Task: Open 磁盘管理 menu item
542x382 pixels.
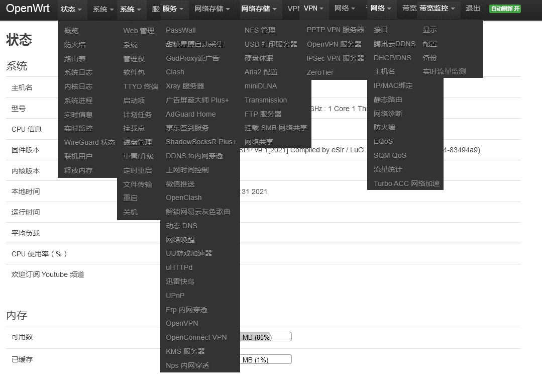Action: pyautogui.click(x=138, y=142)
